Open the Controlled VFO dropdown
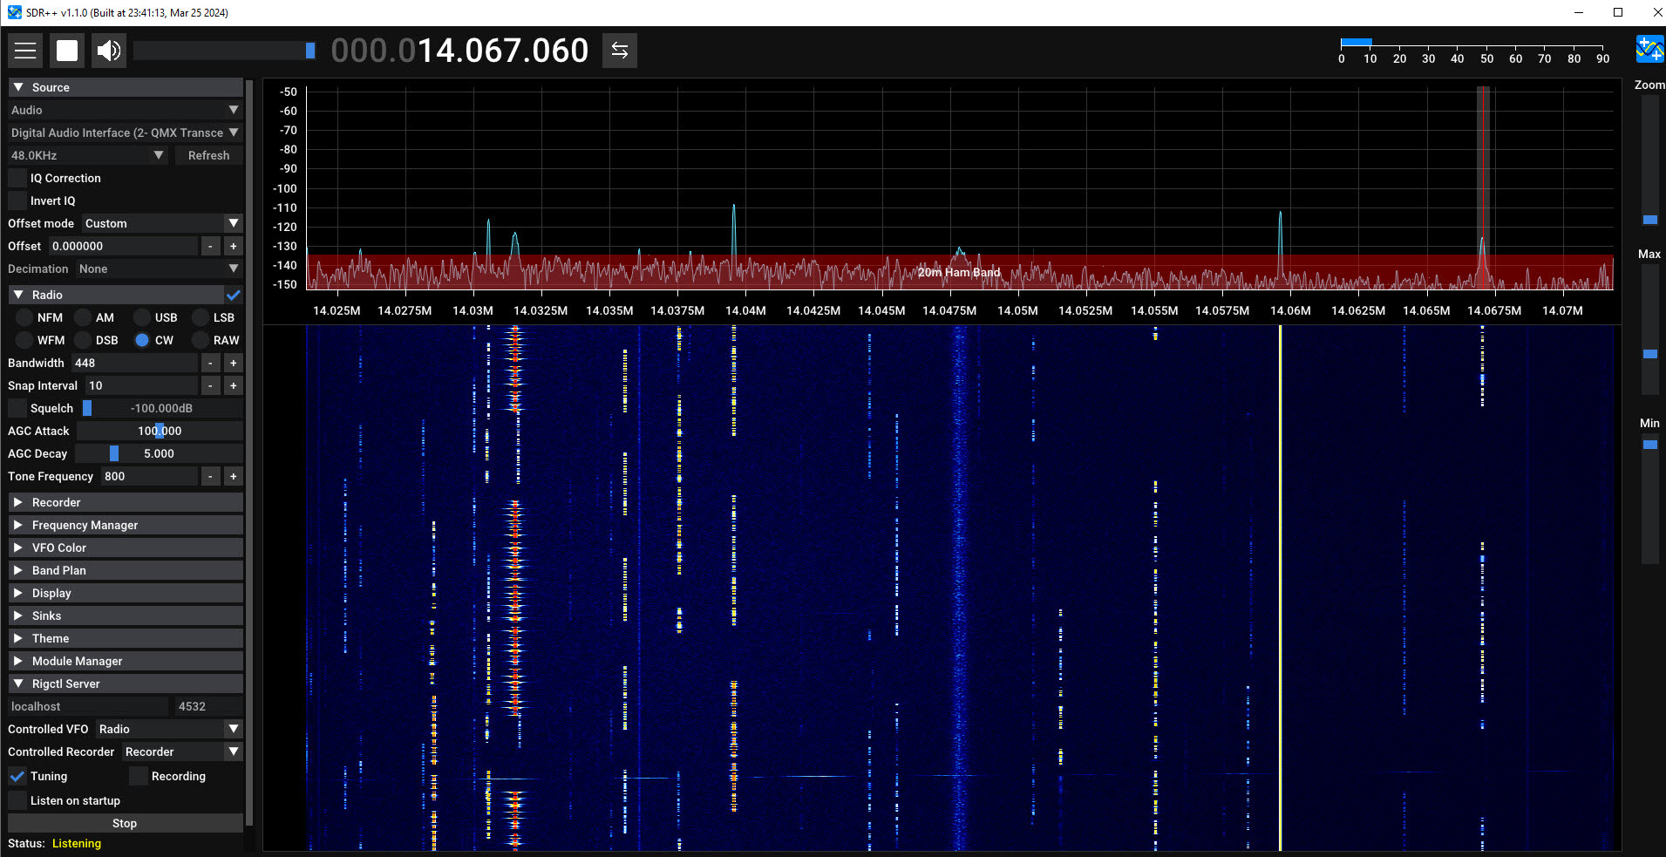 tap(168, 729)
